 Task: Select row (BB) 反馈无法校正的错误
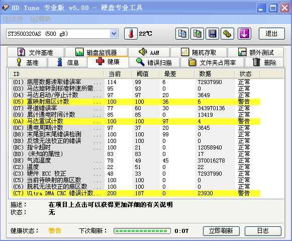click(136, 141)
